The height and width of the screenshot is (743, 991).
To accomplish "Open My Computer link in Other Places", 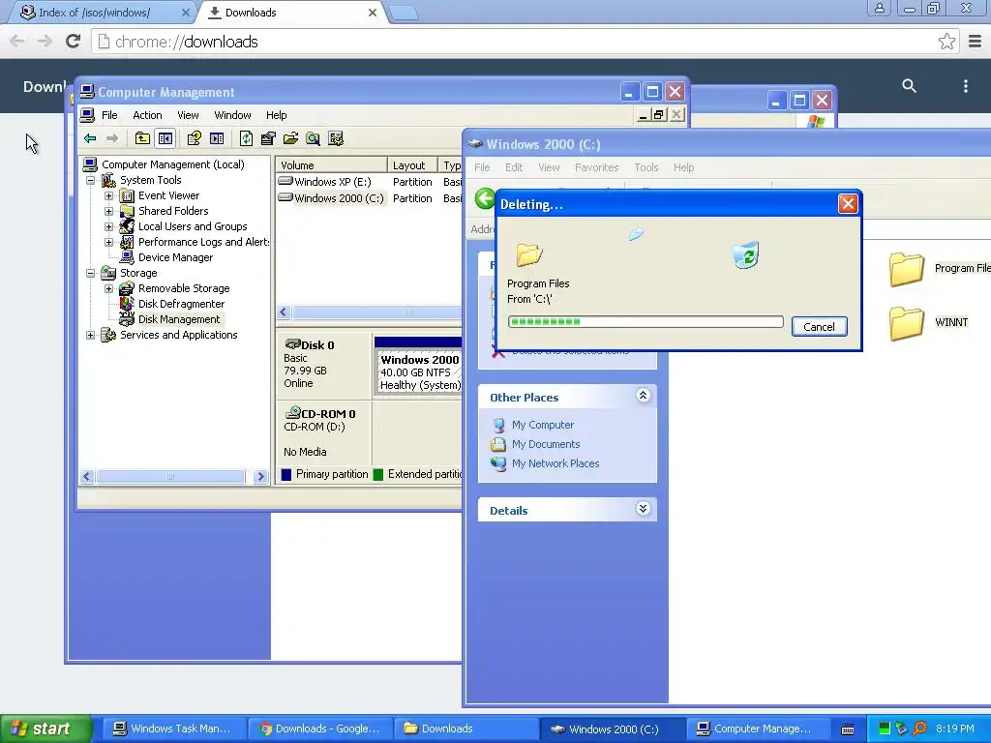I will [543, 426].
